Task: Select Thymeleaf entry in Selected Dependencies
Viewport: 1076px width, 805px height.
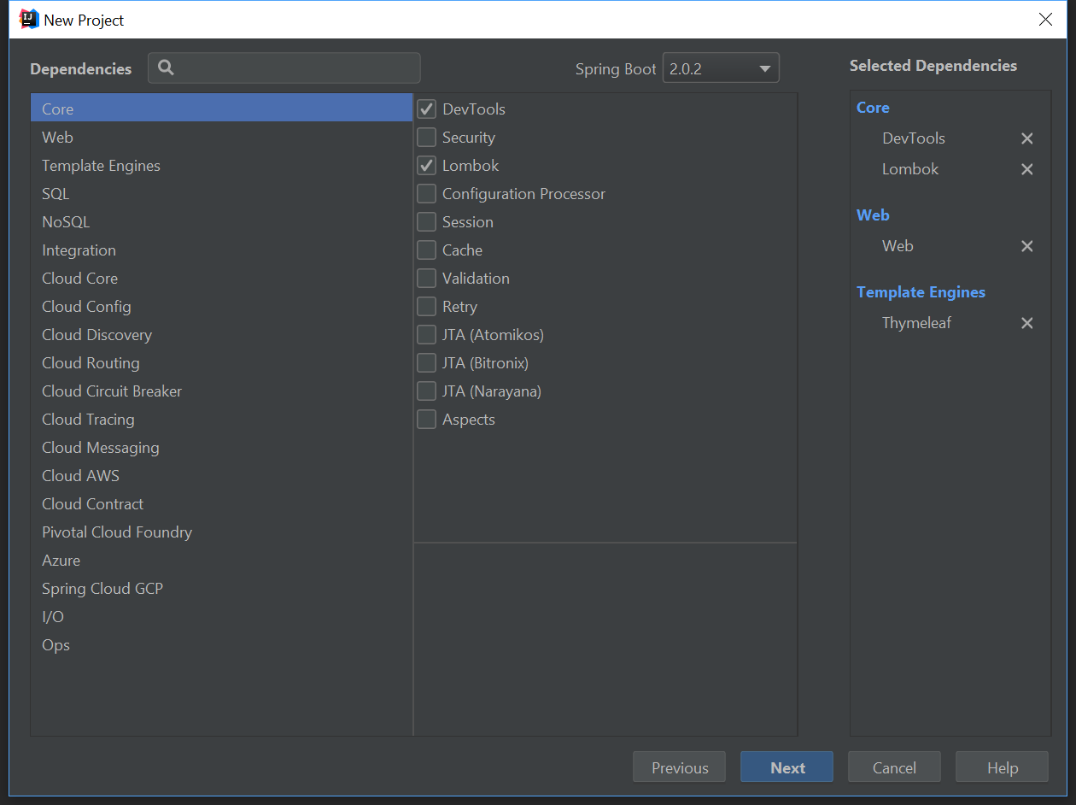Action: pos(916,323)
